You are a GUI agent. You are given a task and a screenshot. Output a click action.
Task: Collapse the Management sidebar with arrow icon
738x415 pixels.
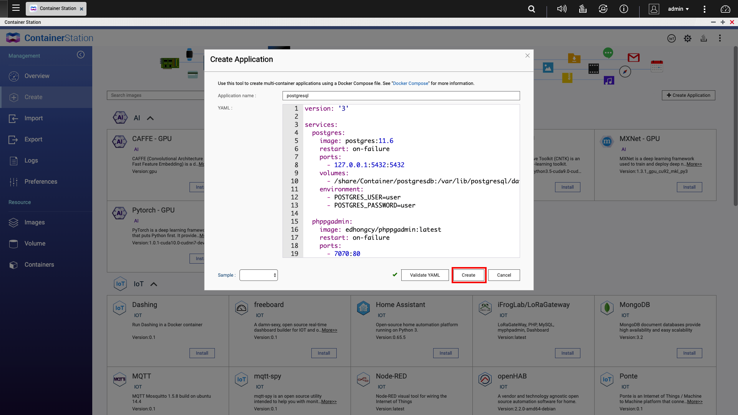(81, 55)
